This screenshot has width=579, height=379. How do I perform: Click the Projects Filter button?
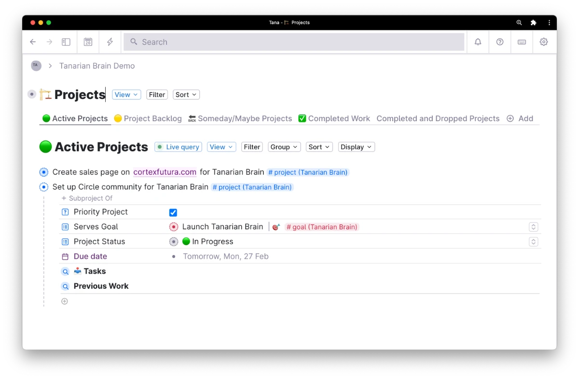click(157, 95)
